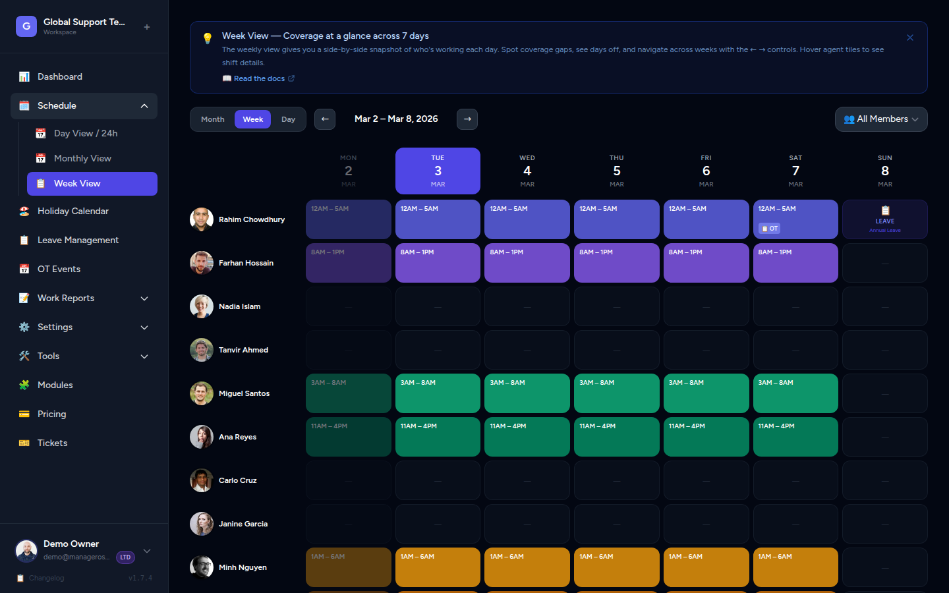This screenshot has width=949, height=593.
Task: Expand the Settings menu chevron
Action: click(x=144, y=327)
